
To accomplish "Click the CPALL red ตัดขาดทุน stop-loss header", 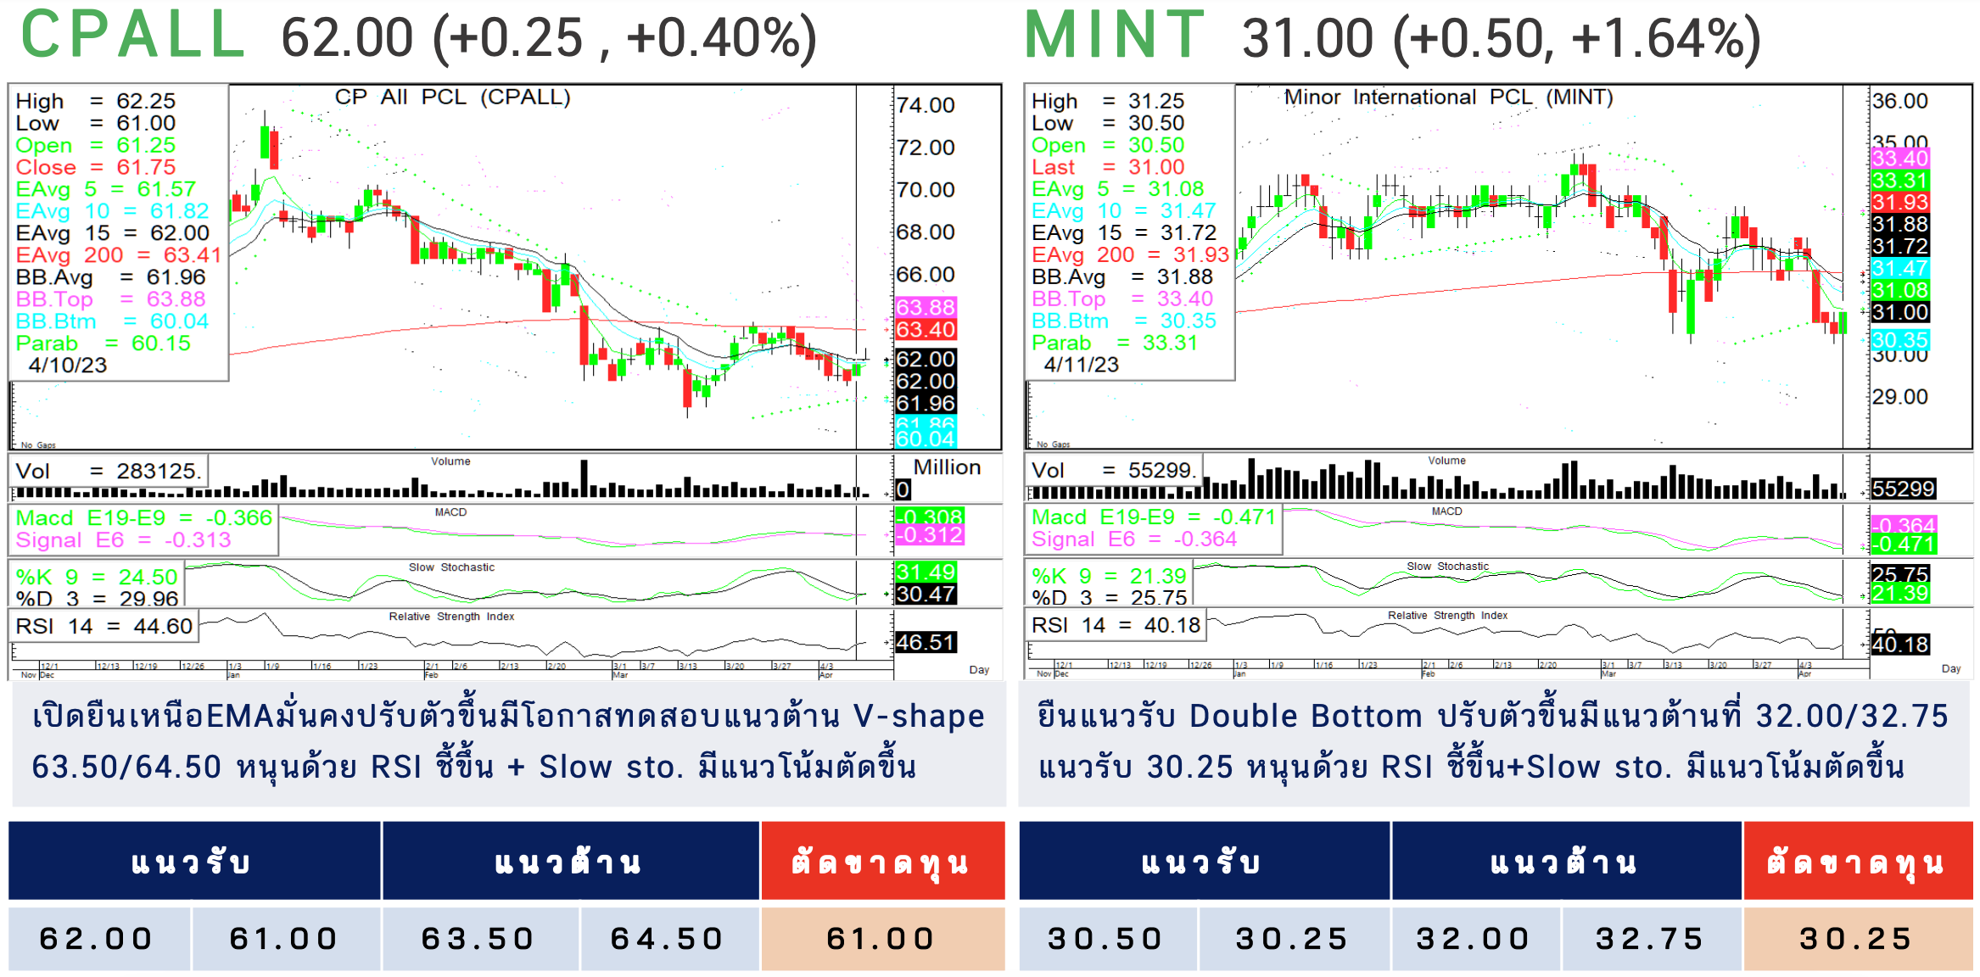I will pyautogui.click(x=883, y=862).
